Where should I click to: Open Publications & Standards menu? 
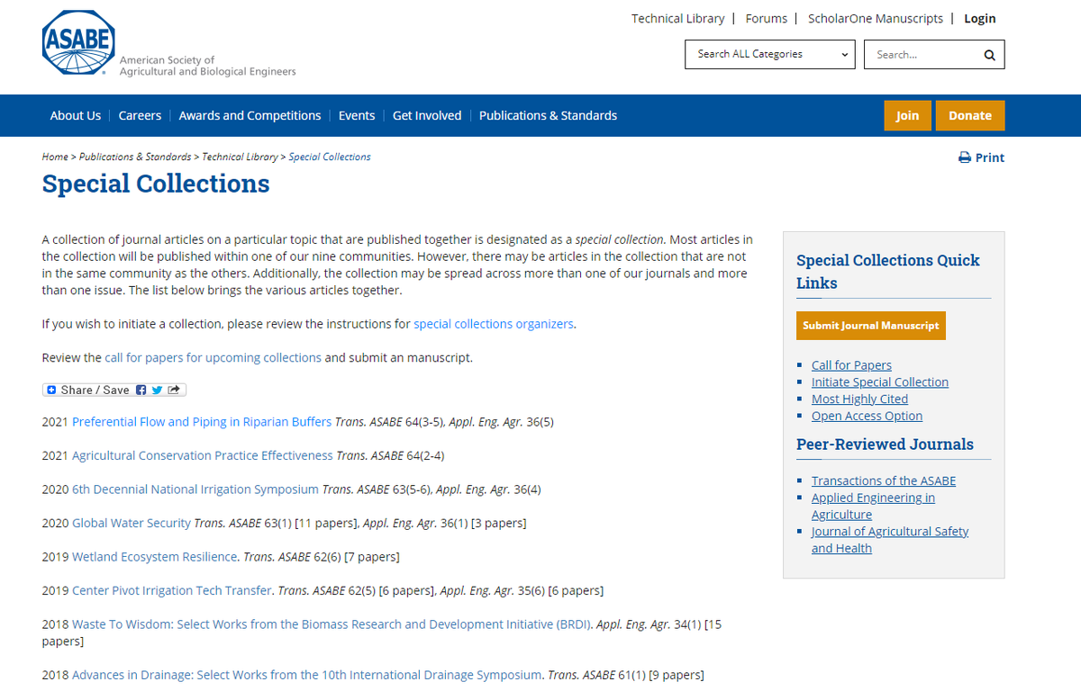point(548,115)
